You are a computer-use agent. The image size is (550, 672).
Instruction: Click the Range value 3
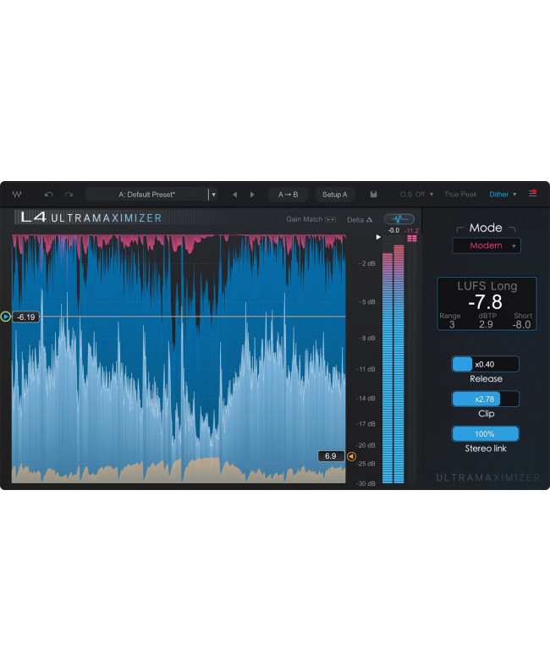point(452,324)
